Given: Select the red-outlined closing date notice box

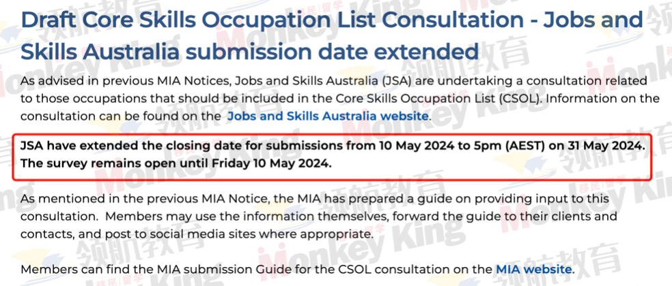Looking at the screenshot, I should [332, 156].
